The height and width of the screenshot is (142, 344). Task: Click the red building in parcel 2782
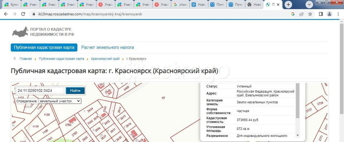(72, 120)
